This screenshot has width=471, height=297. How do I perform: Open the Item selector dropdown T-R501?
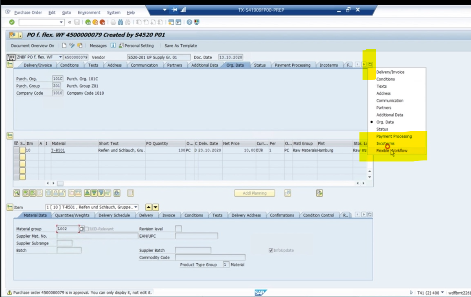136,207
